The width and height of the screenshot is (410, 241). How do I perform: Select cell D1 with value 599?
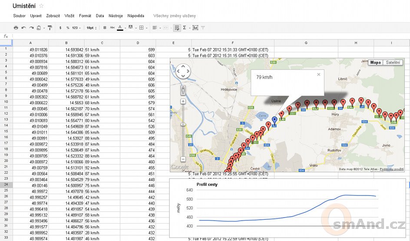click(x=138, y=50)
